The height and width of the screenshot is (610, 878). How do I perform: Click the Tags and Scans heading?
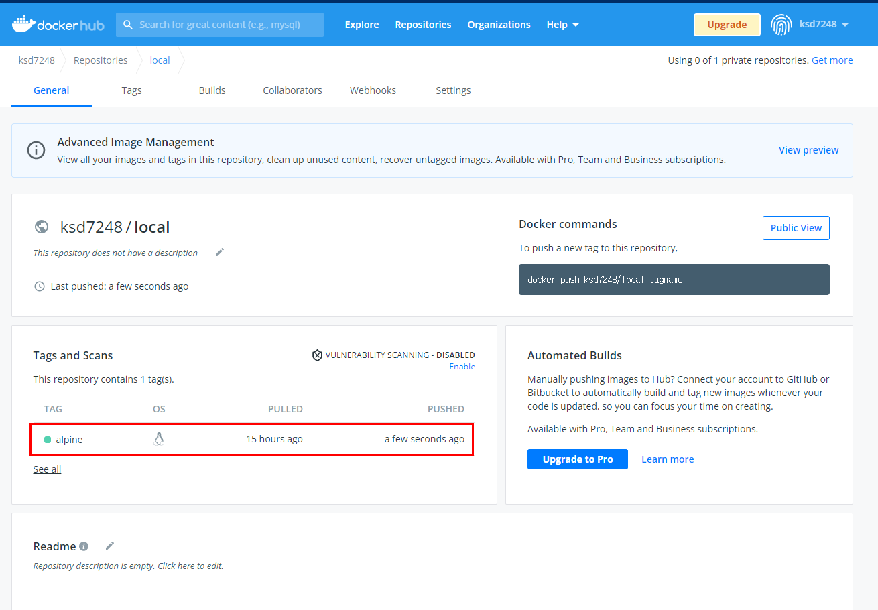point(73,355)
